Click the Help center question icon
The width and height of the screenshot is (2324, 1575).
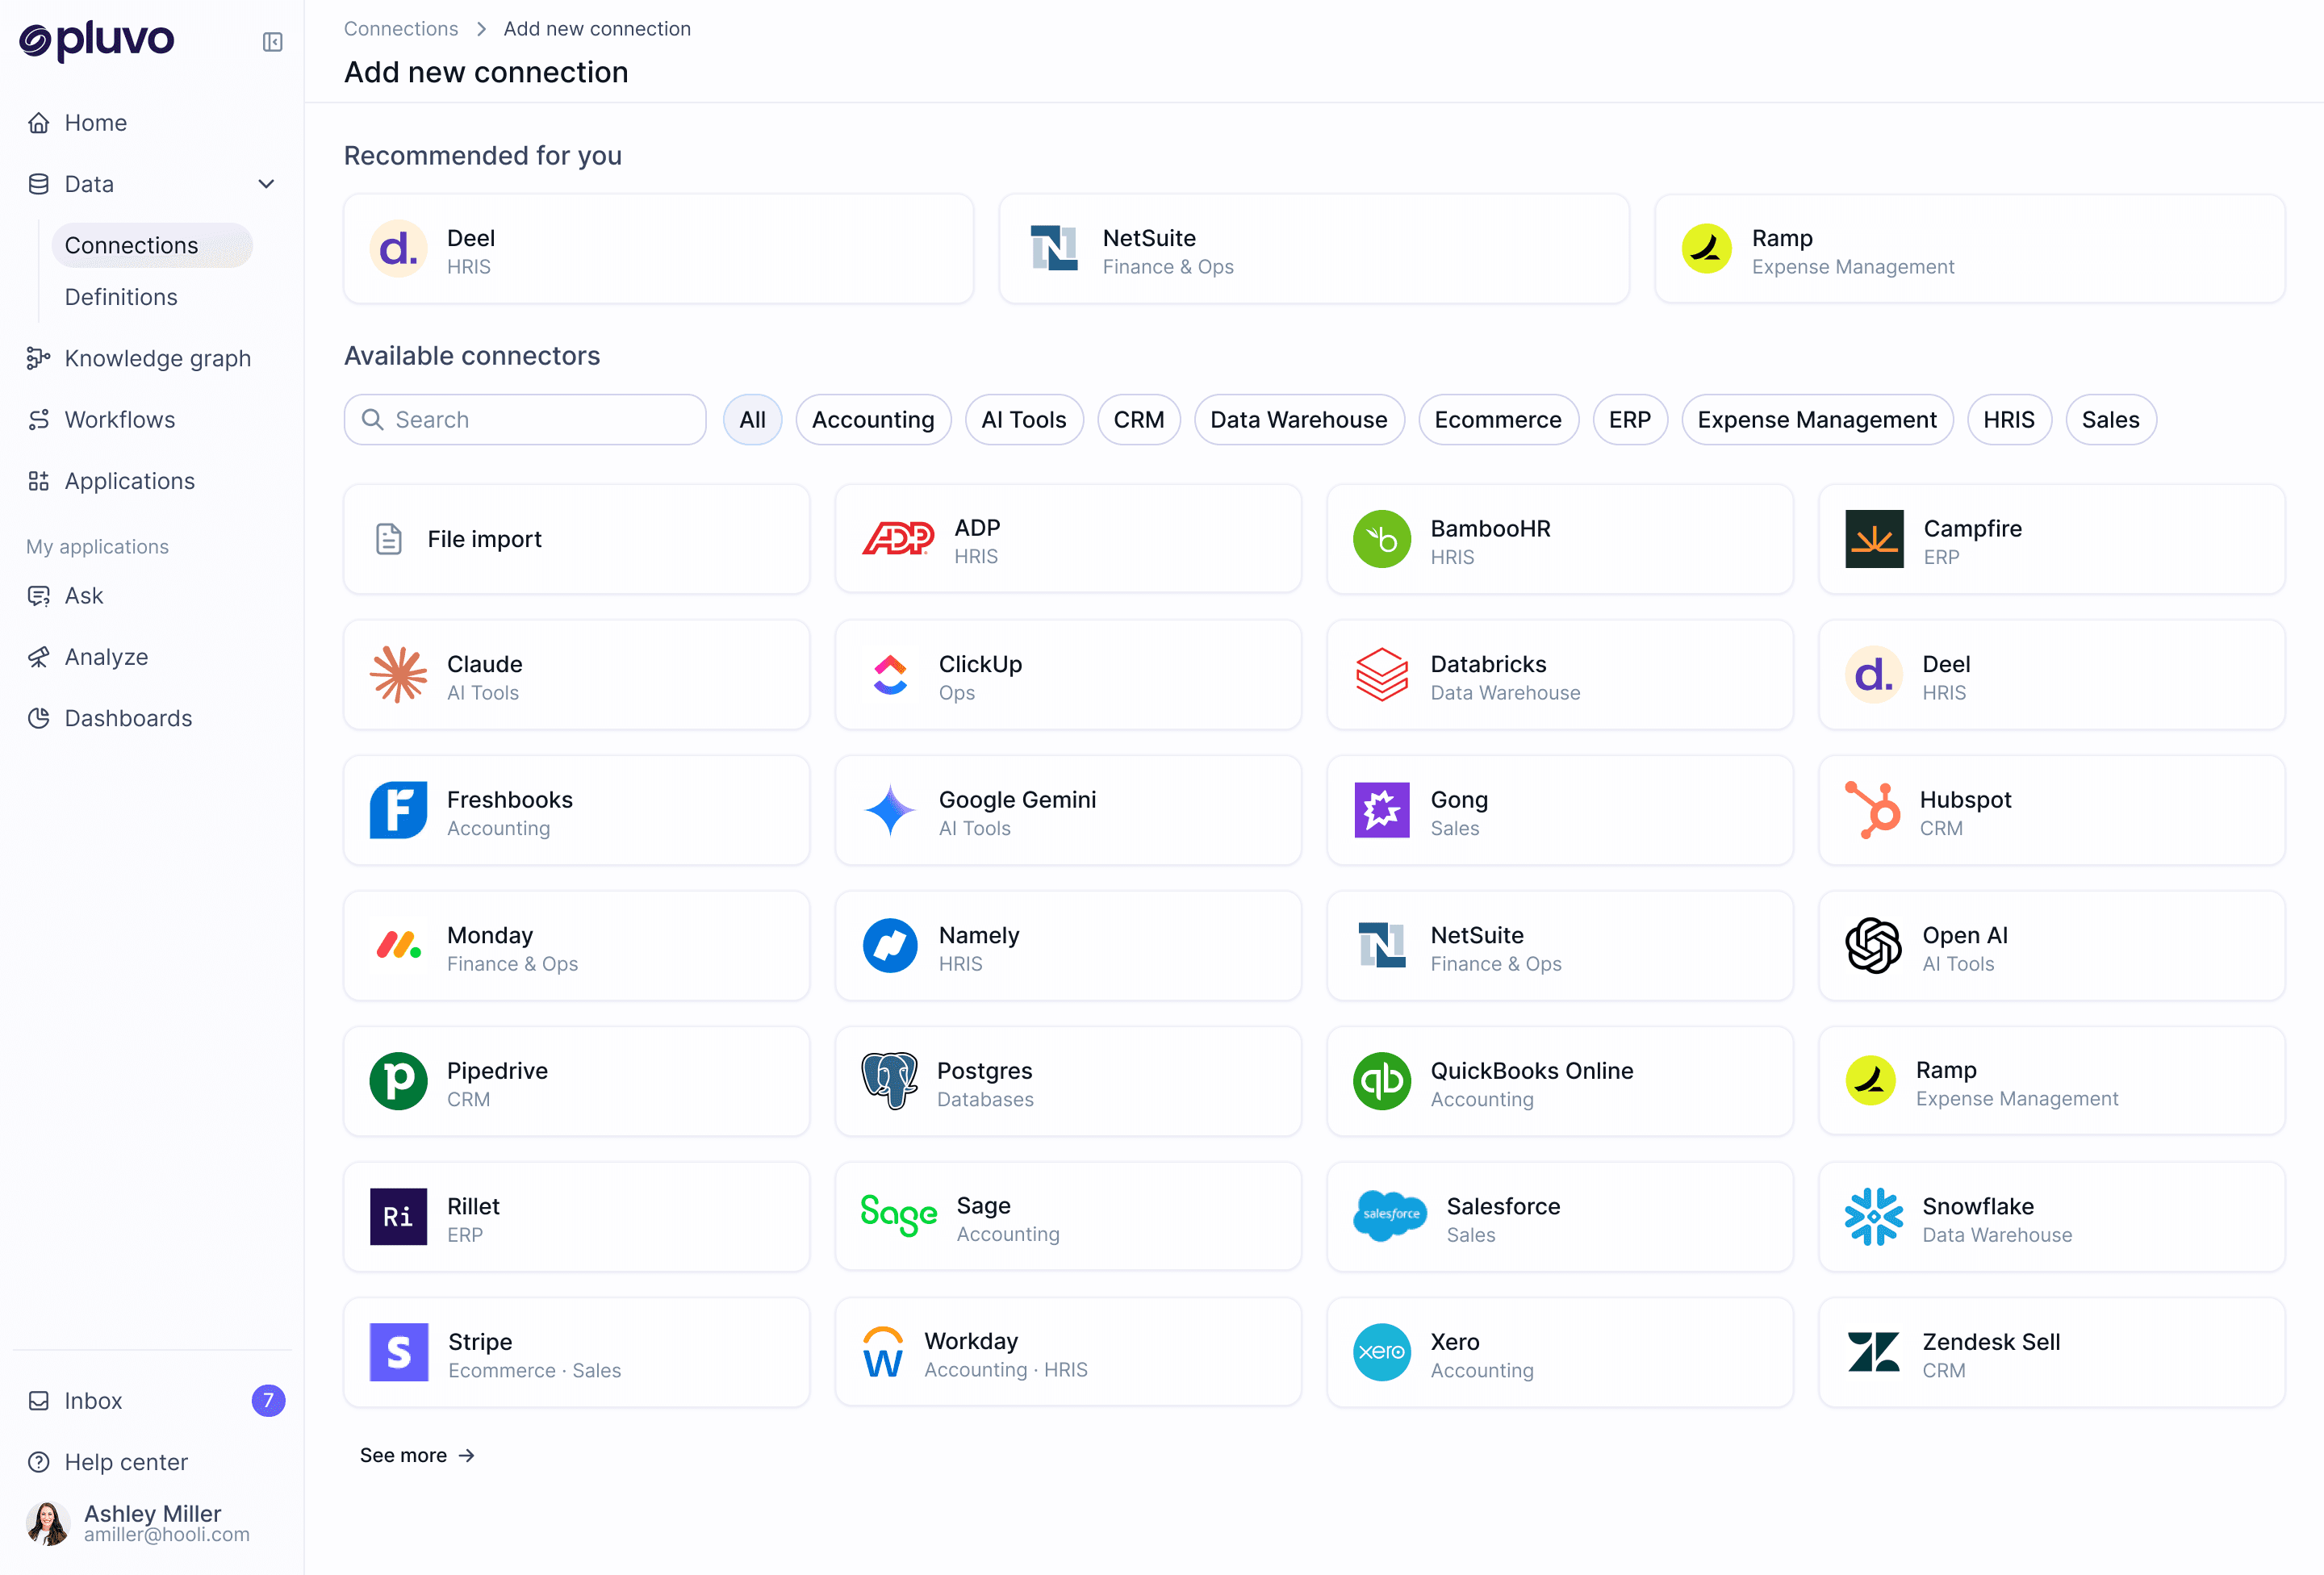(39, 1462)
